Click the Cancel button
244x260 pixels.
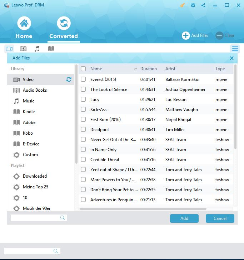click(x=220, y=218)
